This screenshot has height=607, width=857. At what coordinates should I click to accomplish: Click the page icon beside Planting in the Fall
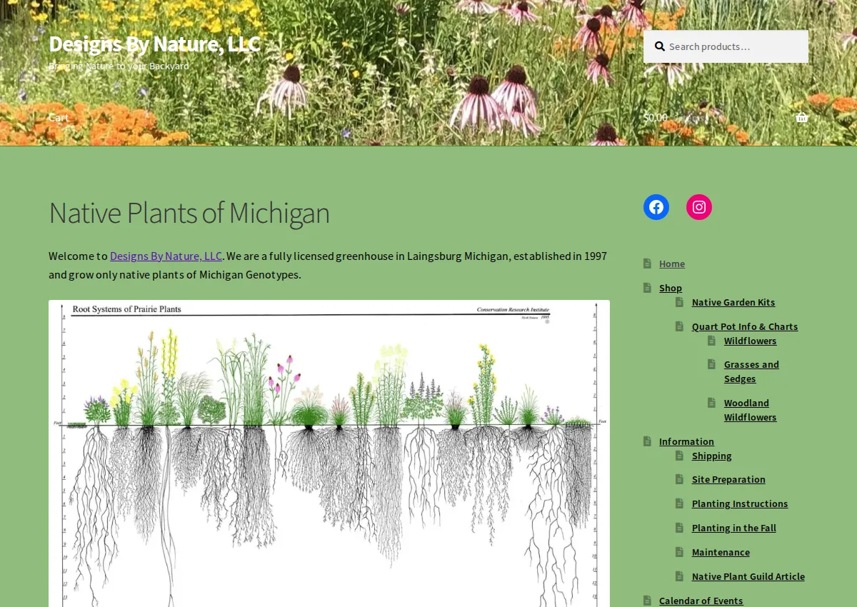click(x=680, y=528)
